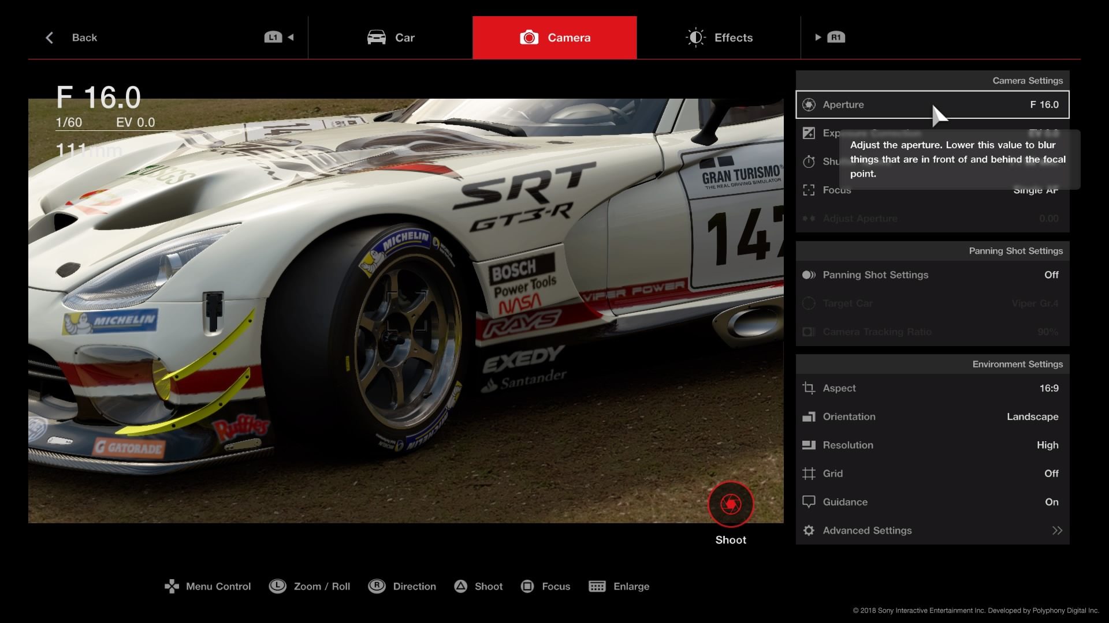Click the EV 0.0 overlay readout
Viewport: 1109px width, 623px height.
tap(136, 122)
